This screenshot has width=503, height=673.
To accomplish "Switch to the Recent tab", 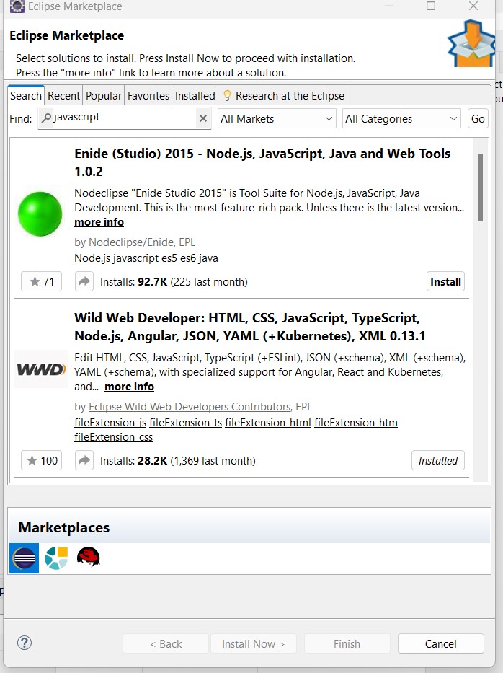I will tap(63, 95).
